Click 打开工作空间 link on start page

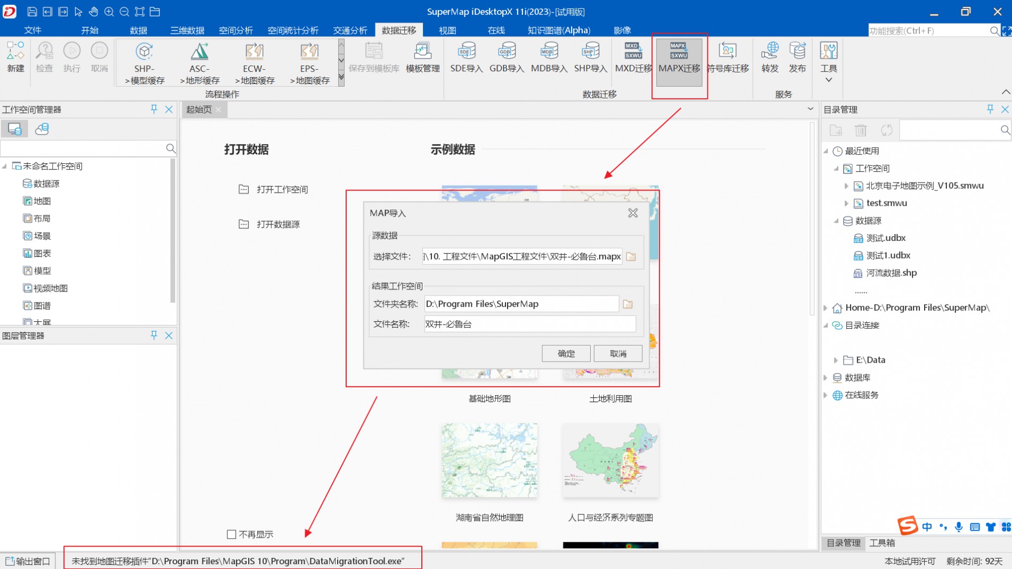point(282,189)
